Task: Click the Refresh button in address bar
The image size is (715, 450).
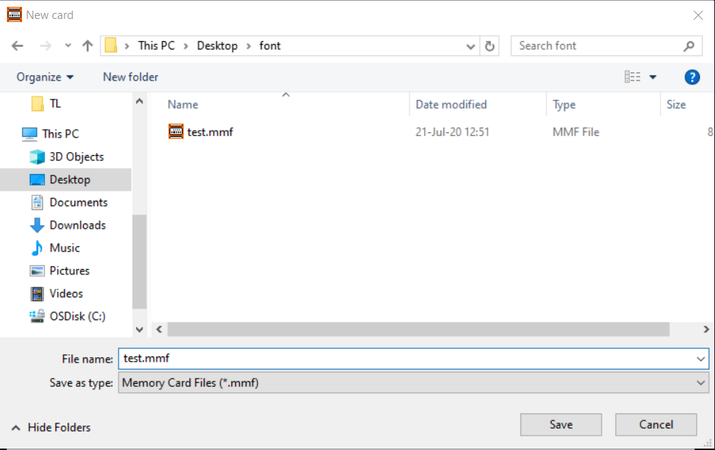Action: [490, 46]
